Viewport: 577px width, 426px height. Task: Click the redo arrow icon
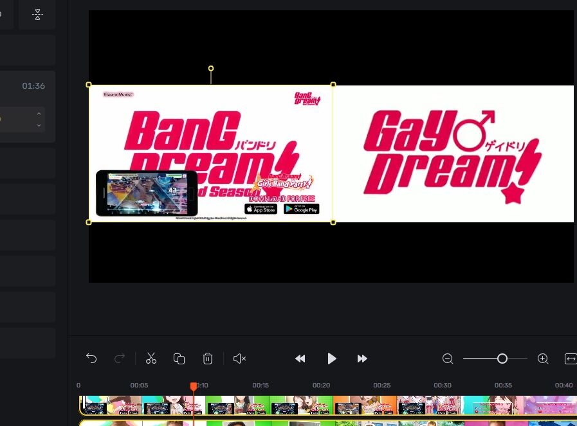pos(120,358)
